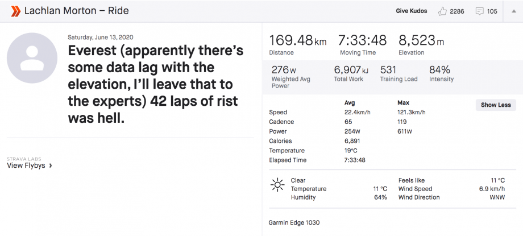Click the athlete avatar placeholder
The width and height of the screenshot is (523, 236).
pyautogui.click(x=32, y=58)
